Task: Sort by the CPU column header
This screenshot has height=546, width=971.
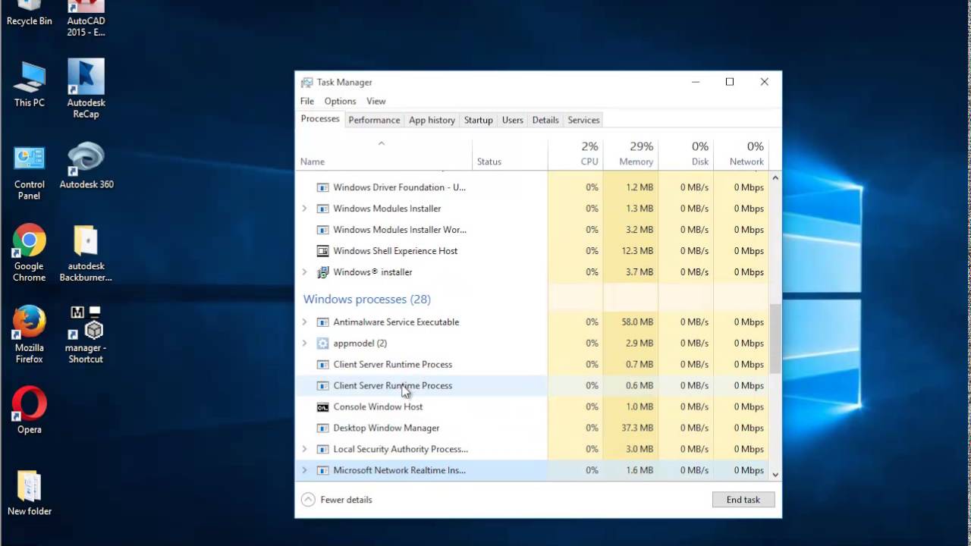Action: (x=576, y=154)
